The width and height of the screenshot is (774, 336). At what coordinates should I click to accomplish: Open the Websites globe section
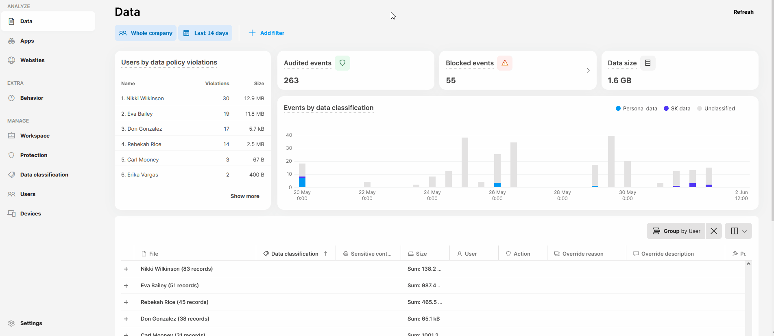pyautogui.click(x=32, y=60)
